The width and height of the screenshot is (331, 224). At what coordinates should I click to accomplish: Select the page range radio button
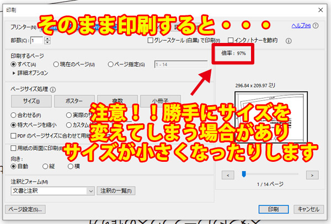tap(110, 64)
